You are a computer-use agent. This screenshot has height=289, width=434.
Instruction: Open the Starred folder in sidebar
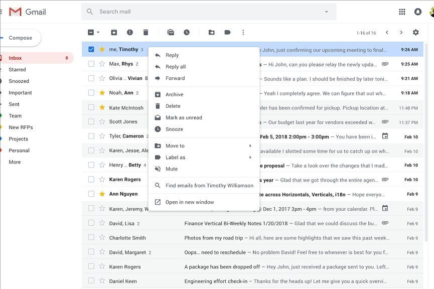(x=17, y=70)
